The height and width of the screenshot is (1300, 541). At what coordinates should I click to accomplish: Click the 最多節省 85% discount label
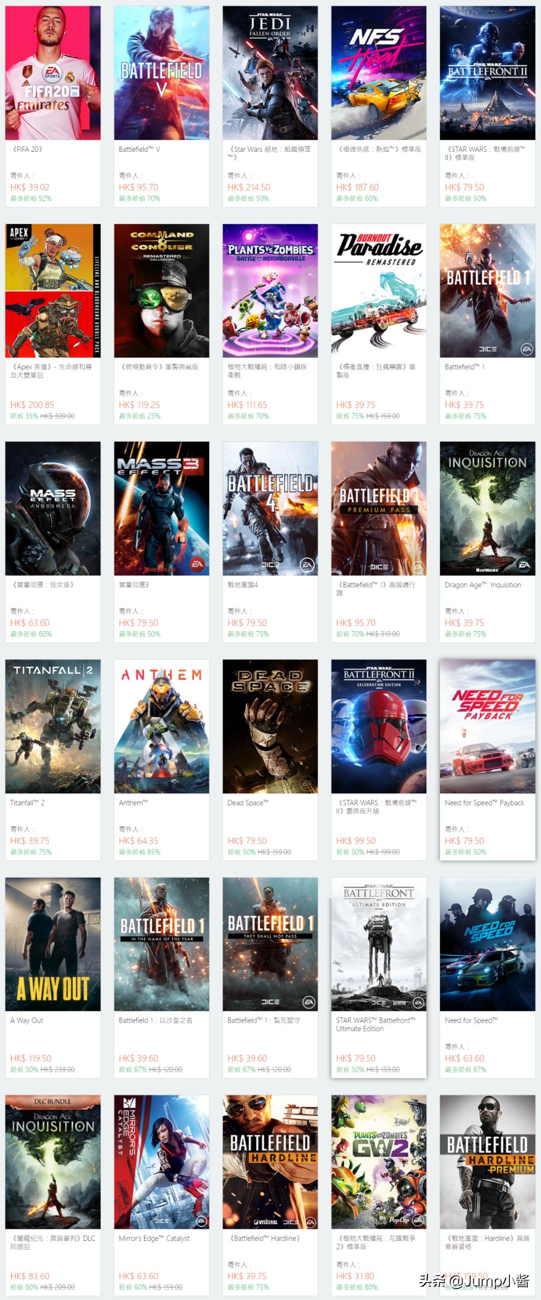[139, 852]
